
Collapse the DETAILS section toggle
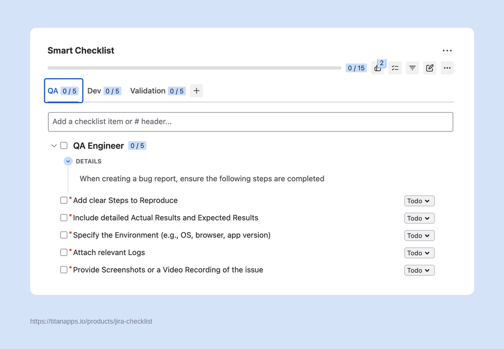click(68, 161)
